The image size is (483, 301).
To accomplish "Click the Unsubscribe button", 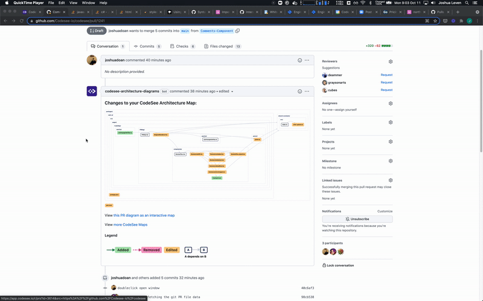I will (x=357, y=219).
